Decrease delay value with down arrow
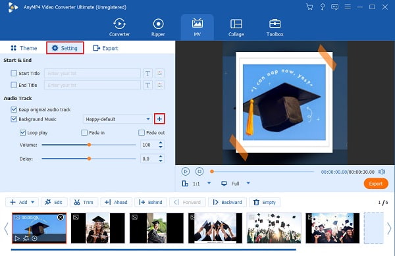The height and width of the screenshot is (256, 395). tap(161, 161)
